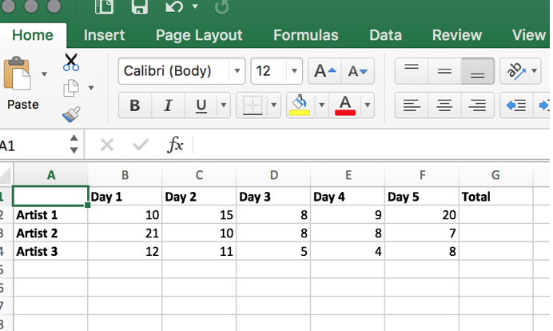Viewport: 553px width, 331px height.
Task: Increase font size with larger A icon
Action: (325, 71)
